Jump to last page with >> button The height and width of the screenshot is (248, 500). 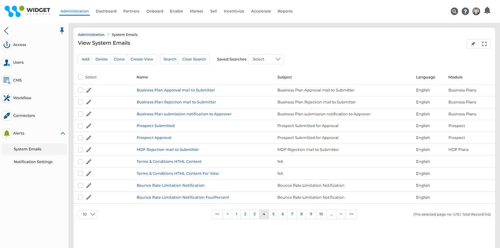point(351,214)
